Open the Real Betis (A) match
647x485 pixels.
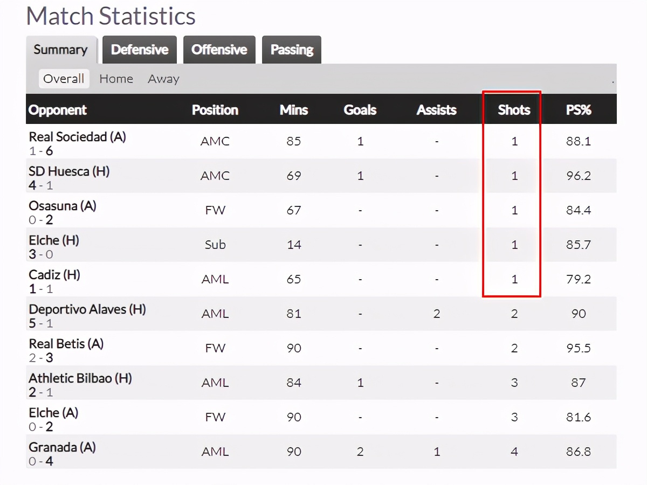pyautogui.click(x=66, y=344)
